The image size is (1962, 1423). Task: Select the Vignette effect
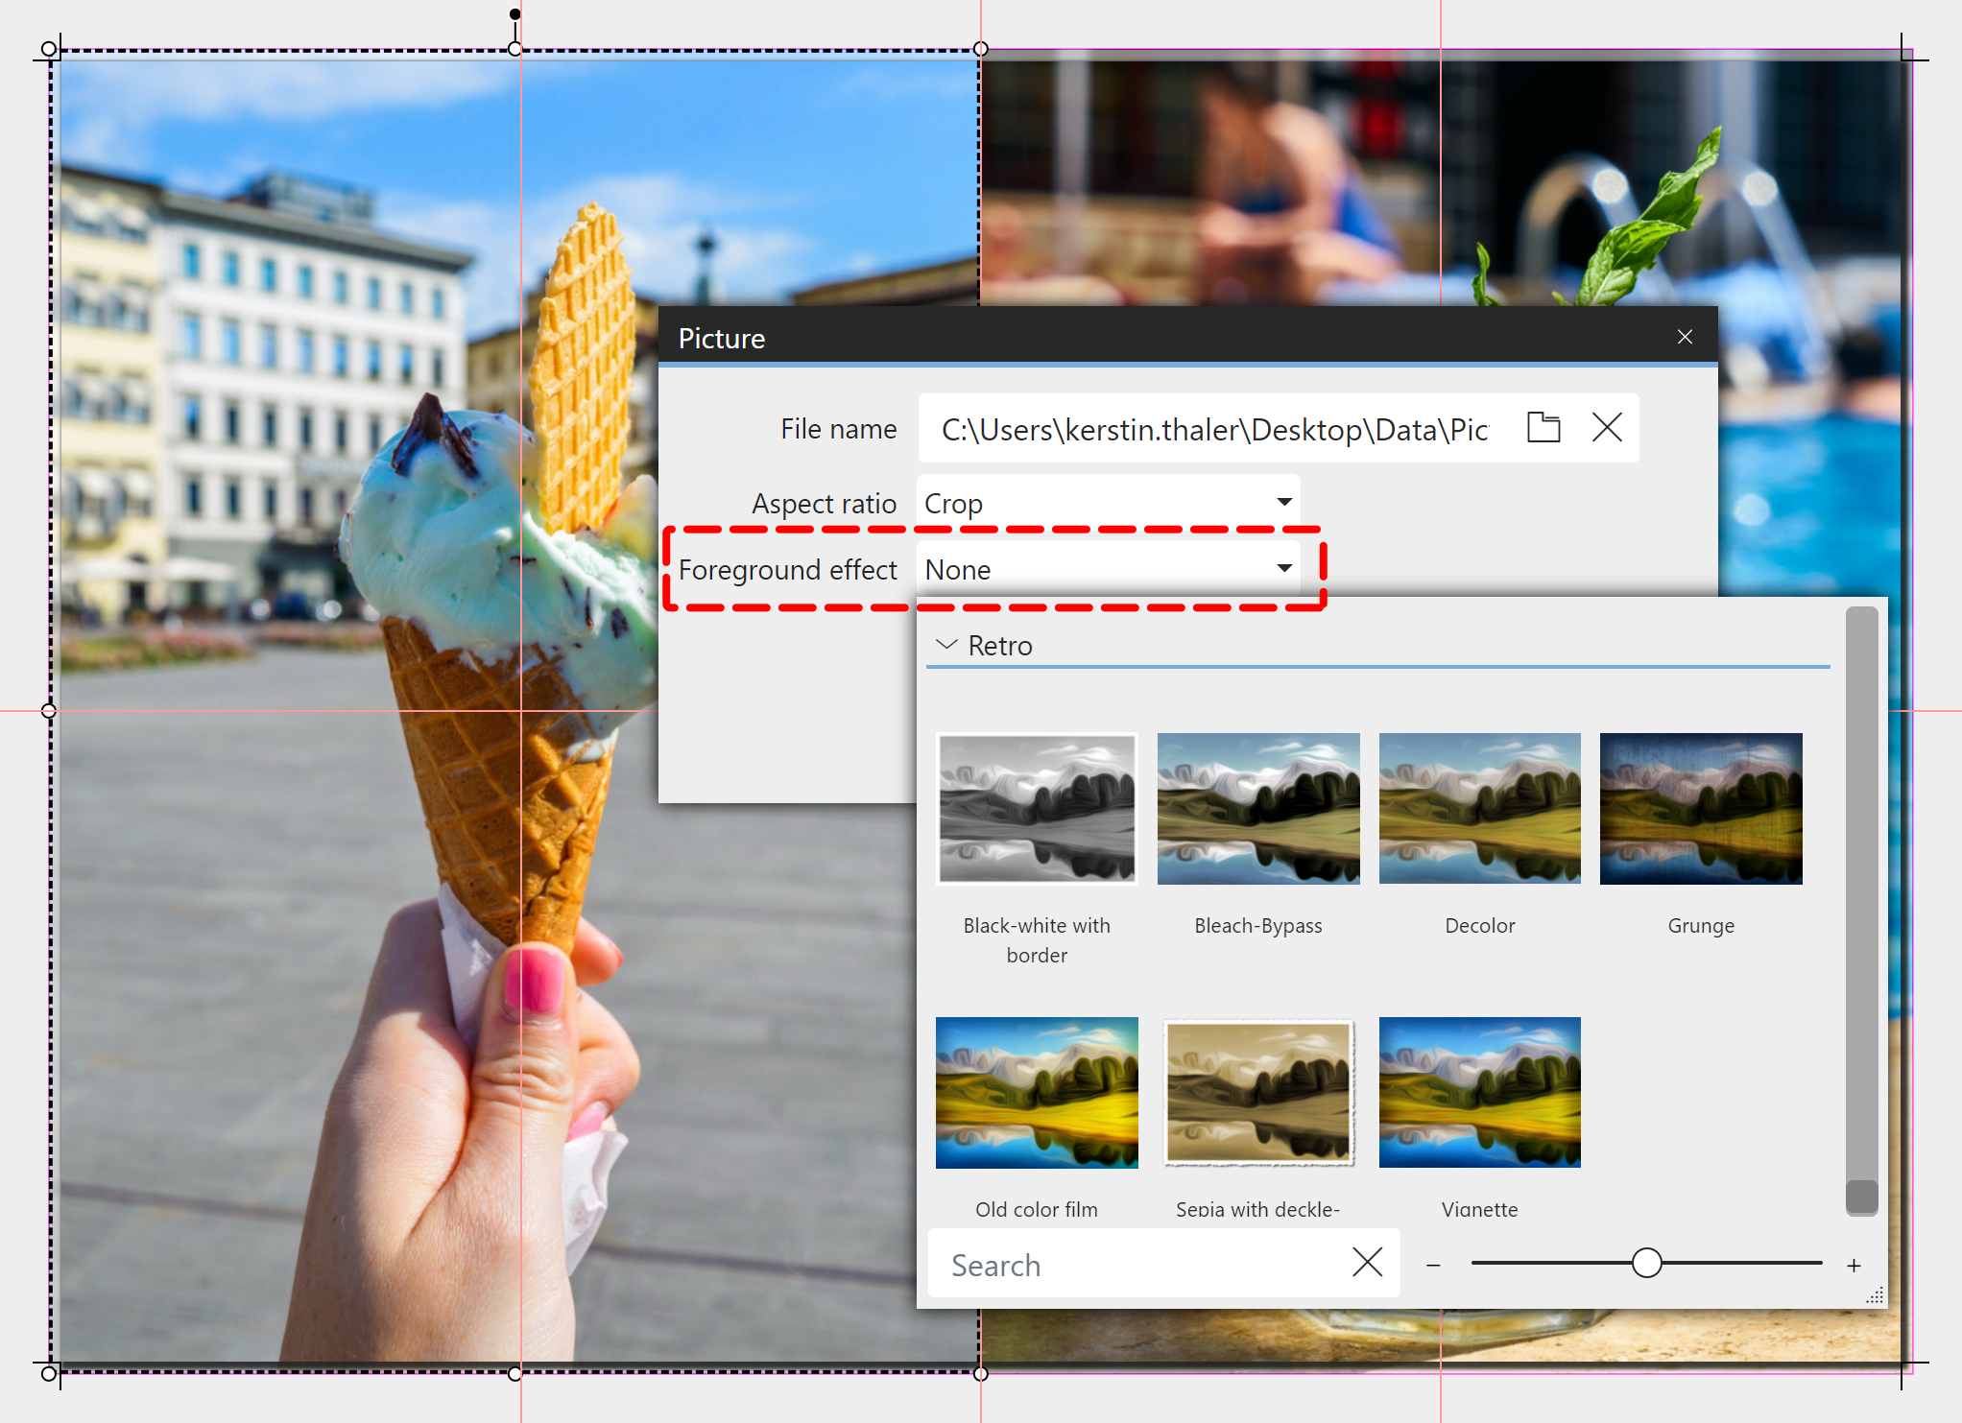[1479, 1092]
